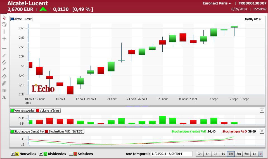Select the single trend line tool
268x159 pixels.
click(x=4, y=55)
